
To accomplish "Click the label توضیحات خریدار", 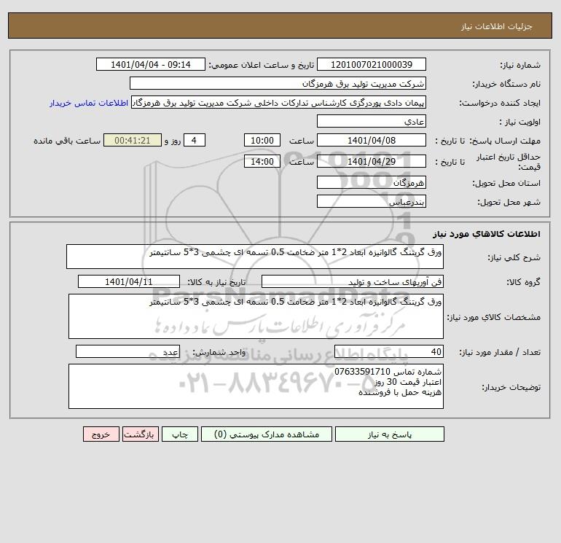I will pyautogui.click(x=511, y=387).
